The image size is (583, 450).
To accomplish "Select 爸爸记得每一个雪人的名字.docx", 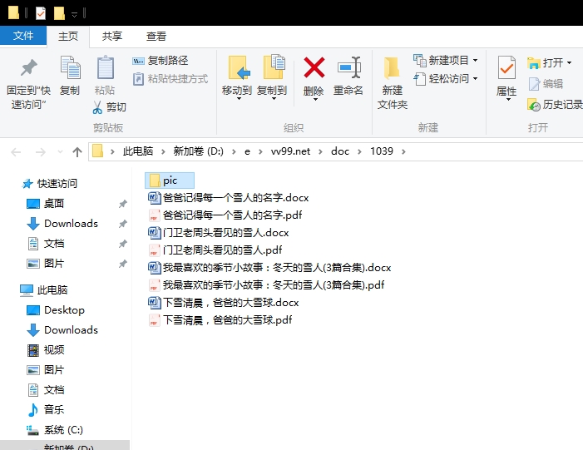I will point(229,197).
